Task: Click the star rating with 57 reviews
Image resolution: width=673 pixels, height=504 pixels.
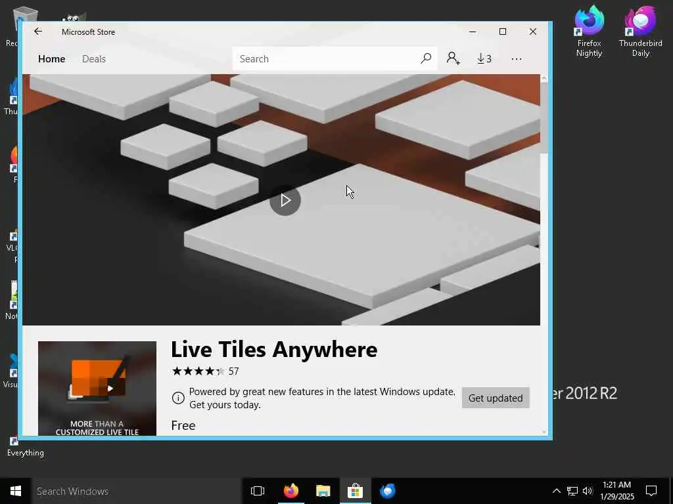Action: click(205, 371)
